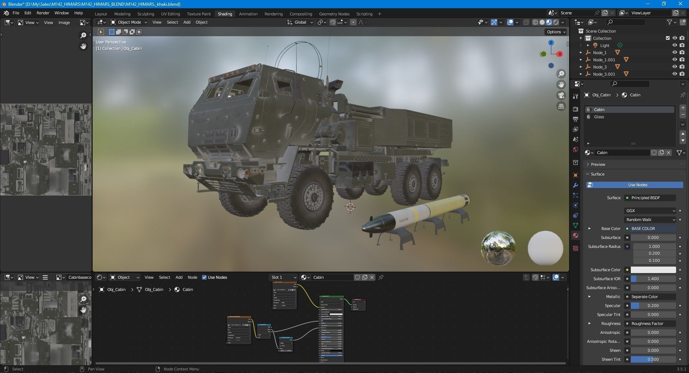Open the World properties tab
Image resolution: width=689 pixels, height=373 pixels.
576,149
